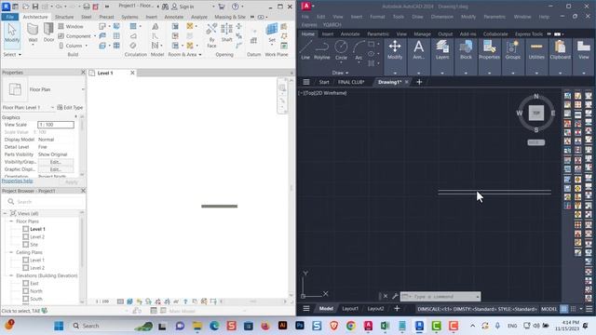Viewport: 596px width, 335px height.
Task: Open the AutoCAD Clipboard panel
Action: 560,50
